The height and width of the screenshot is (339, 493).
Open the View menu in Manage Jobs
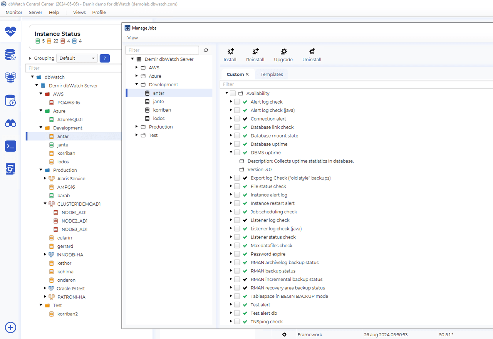coord(132,38)
